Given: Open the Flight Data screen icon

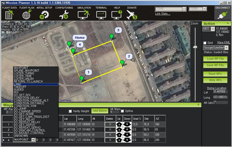Looking at the screenshot, I should [x=9, y=15].
